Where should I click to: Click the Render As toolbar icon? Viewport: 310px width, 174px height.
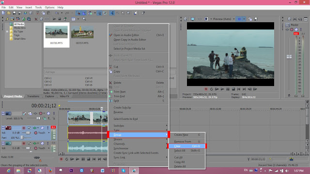click(x=25, y=13)
